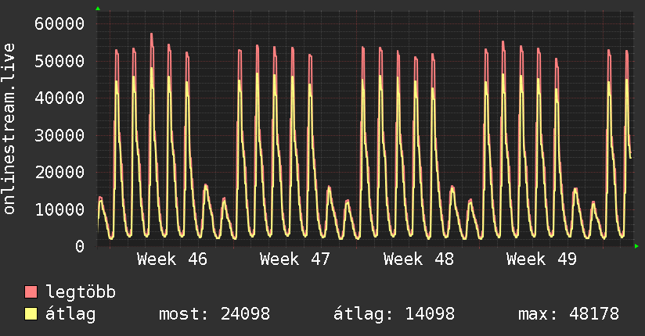Click the yellow átlag legend swatch

[x=31, y=314]
